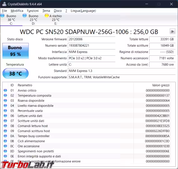Select the Letture unità dati parameter

tap(86, 116)
